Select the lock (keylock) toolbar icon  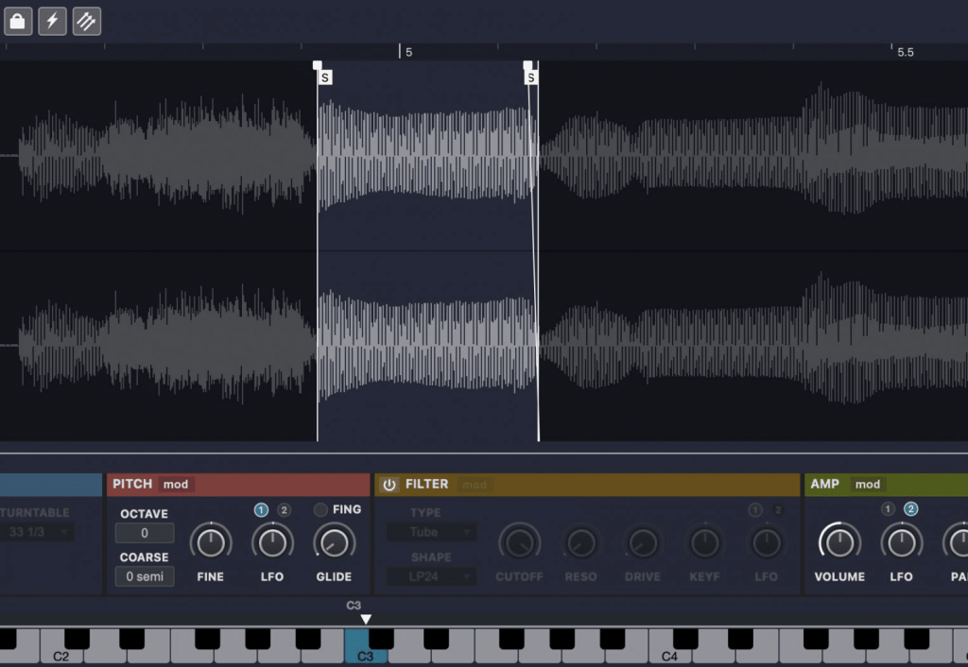click(17, 21)
